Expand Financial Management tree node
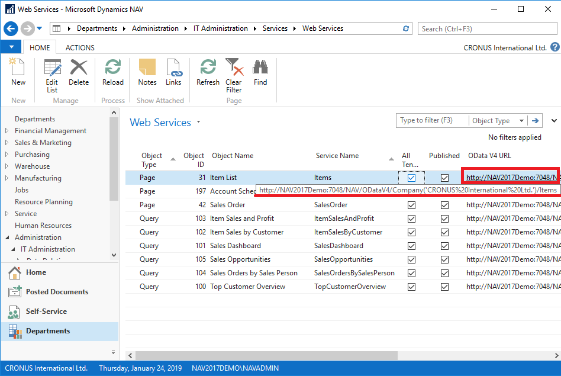The height and width of the screenshot is (376, 561). pyautogui.click(x=7, y=131)
